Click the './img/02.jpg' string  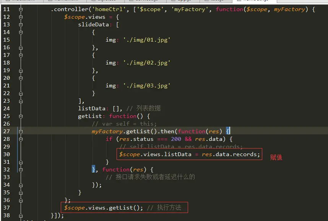pos(147,63)
